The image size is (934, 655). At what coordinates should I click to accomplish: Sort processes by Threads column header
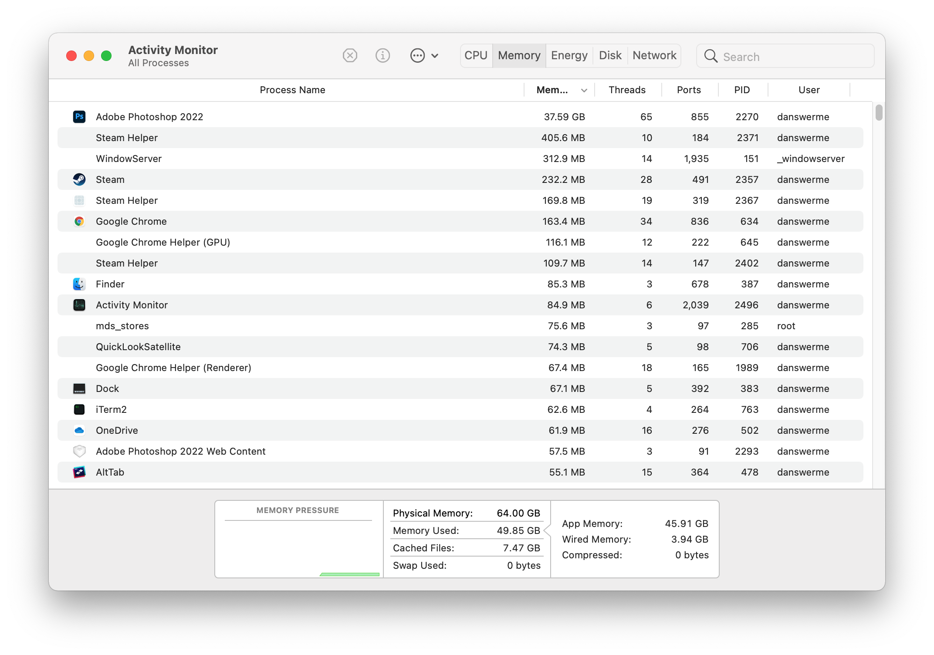[627, 90]
